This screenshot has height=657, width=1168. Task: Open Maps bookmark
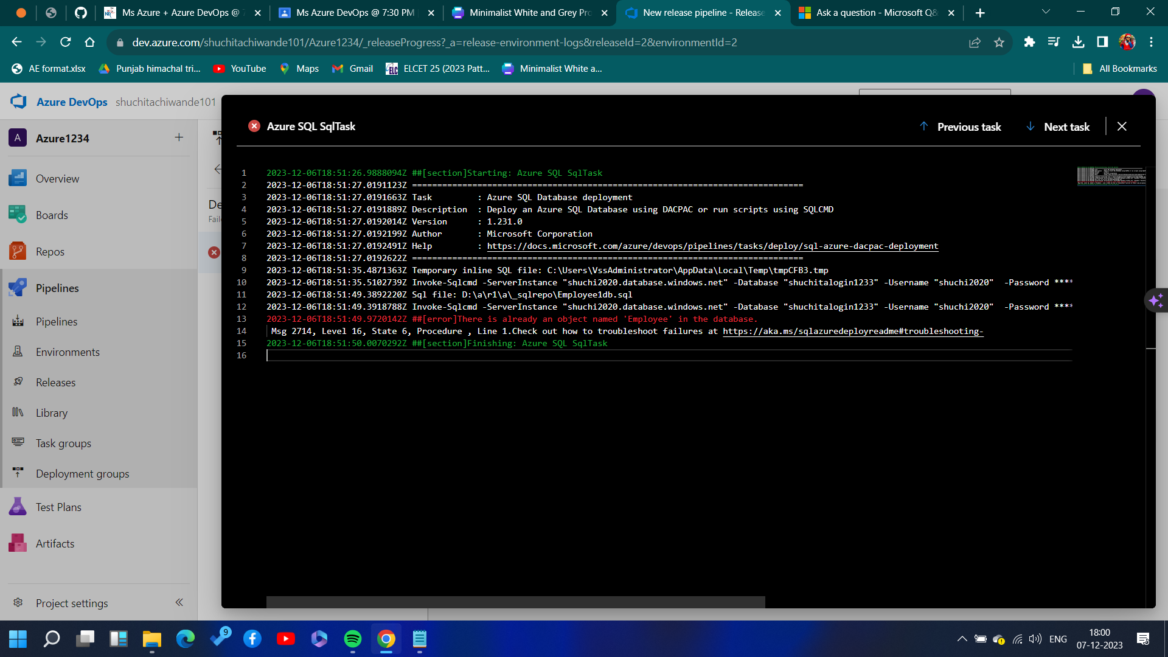click(299, 69)
